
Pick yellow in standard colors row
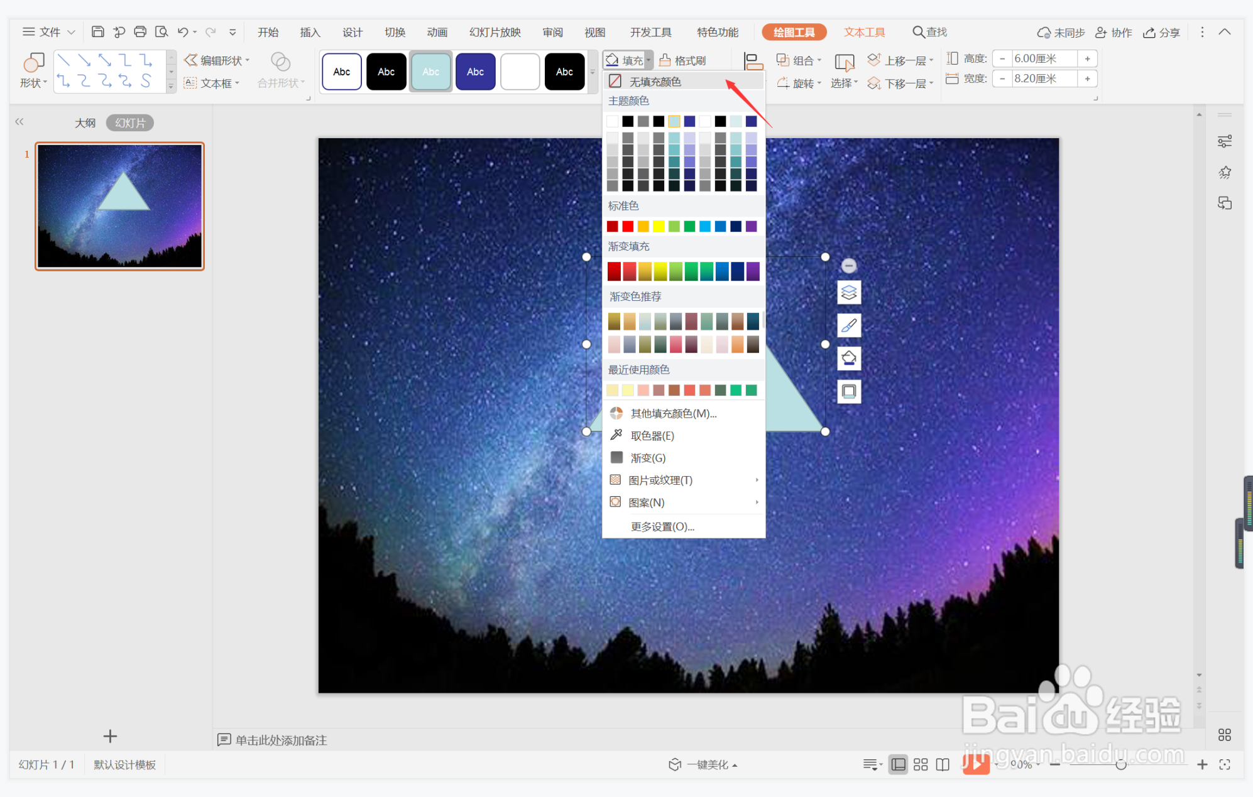[659, 227]
